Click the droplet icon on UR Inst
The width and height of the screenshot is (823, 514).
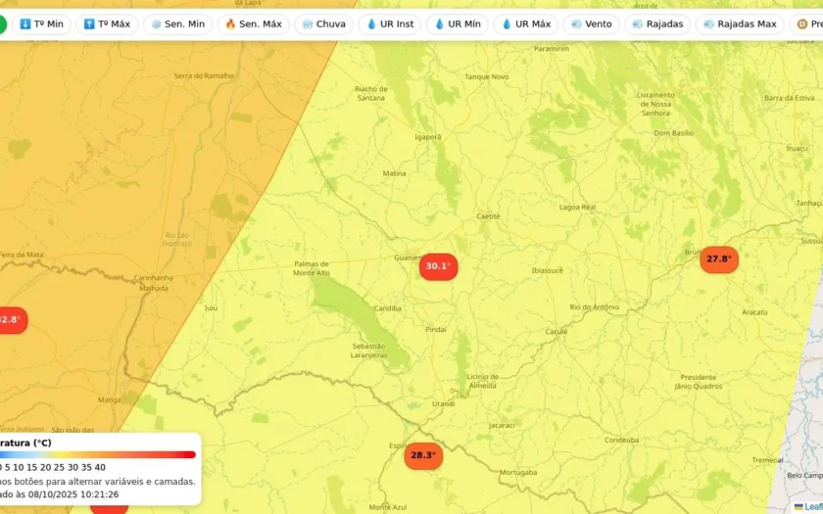pyautogui.click(x=371, y=24)
